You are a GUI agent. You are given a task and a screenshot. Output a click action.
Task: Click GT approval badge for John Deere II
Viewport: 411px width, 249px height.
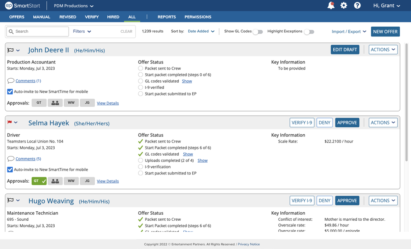39,103
